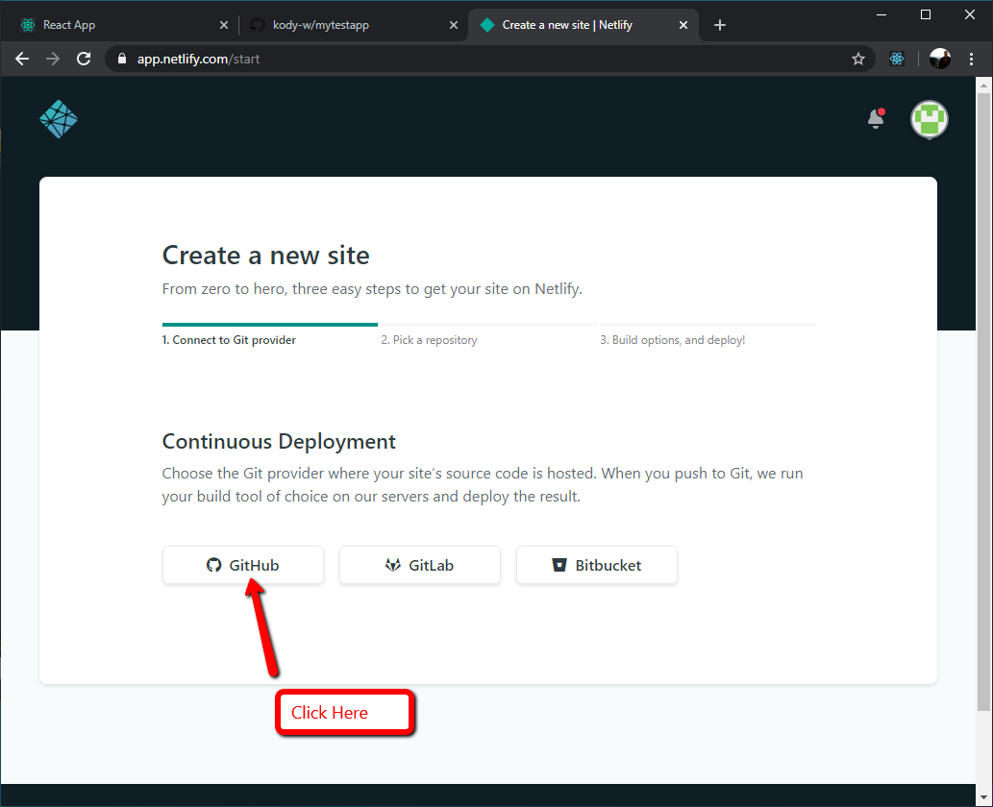Open the React Developer Tools extension icon
The width and height of the screenshot is (993, 807).
point(897,59)
